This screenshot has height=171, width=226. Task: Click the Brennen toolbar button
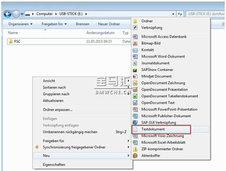point(83,24)
